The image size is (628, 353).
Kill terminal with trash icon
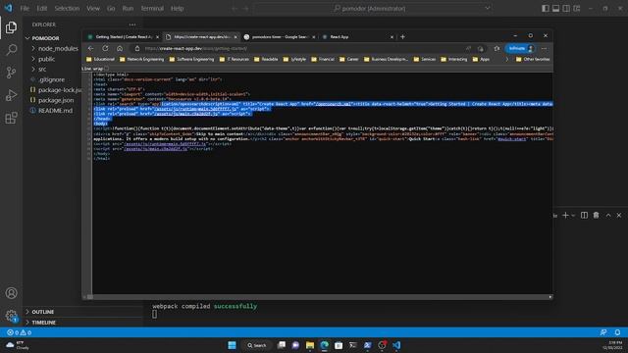(596, 216)
